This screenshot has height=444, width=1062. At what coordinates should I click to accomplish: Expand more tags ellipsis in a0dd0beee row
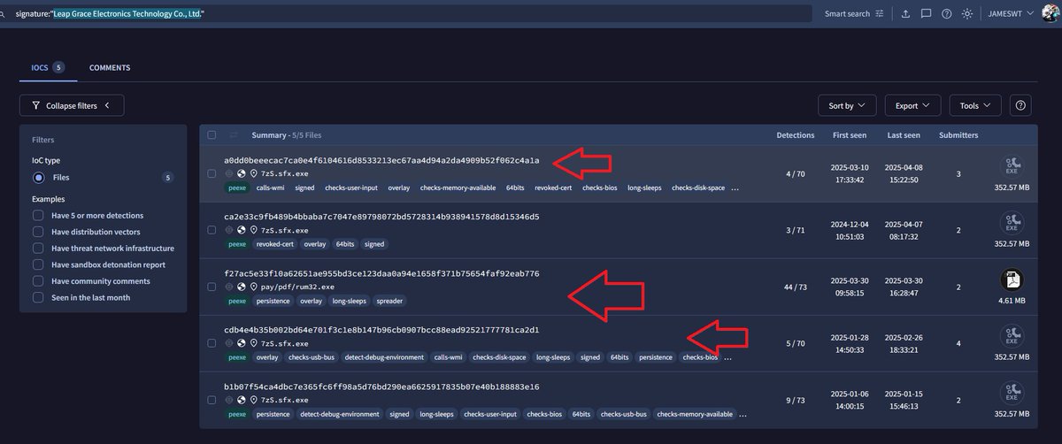[x=734, y=188]
